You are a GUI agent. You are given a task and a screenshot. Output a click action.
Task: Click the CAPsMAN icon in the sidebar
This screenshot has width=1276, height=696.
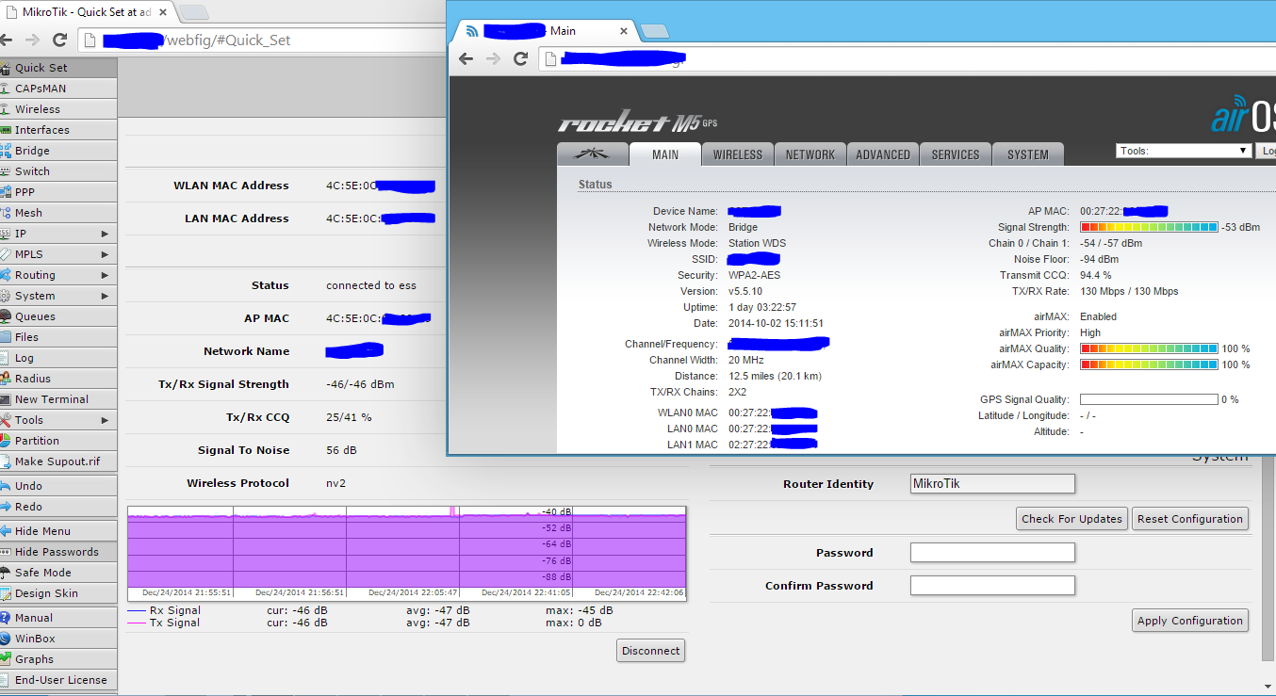click(x=6, y=89)
